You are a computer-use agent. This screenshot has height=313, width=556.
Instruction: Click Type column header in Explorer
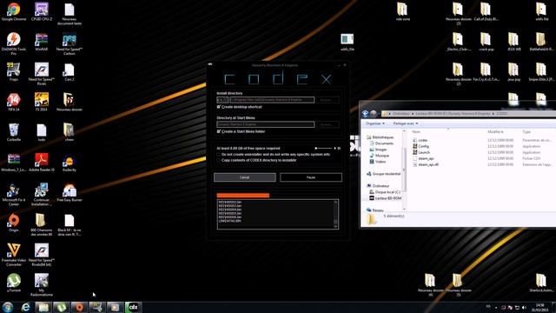pyautogui.click(x=526, y=131)
